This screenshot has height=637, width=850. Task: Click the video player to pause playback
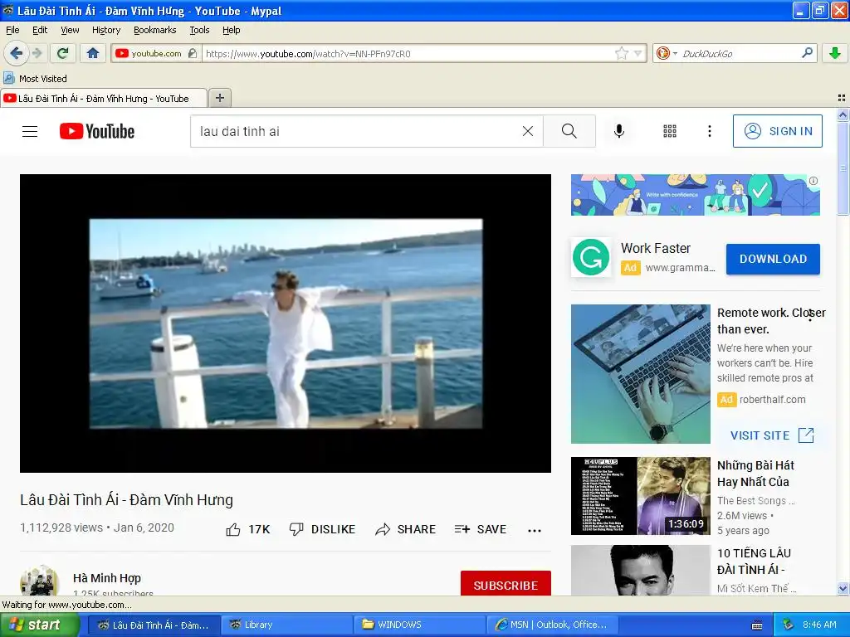(x=286, y=323)
